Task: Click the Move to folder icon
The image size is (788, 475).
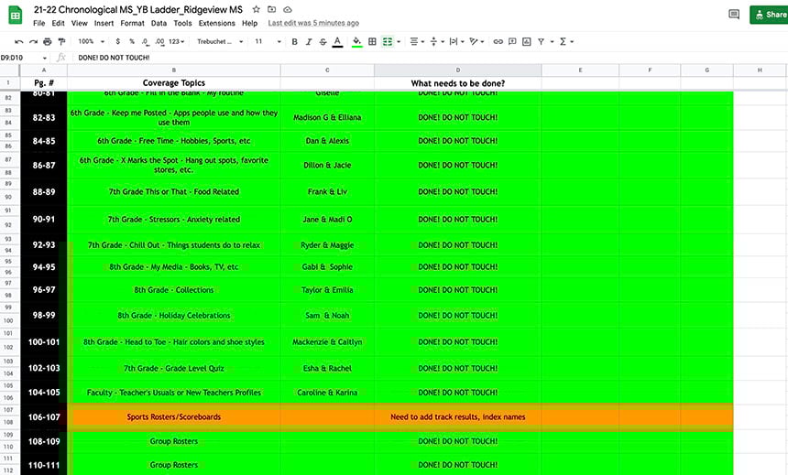Action: click(x=271, y=8)
